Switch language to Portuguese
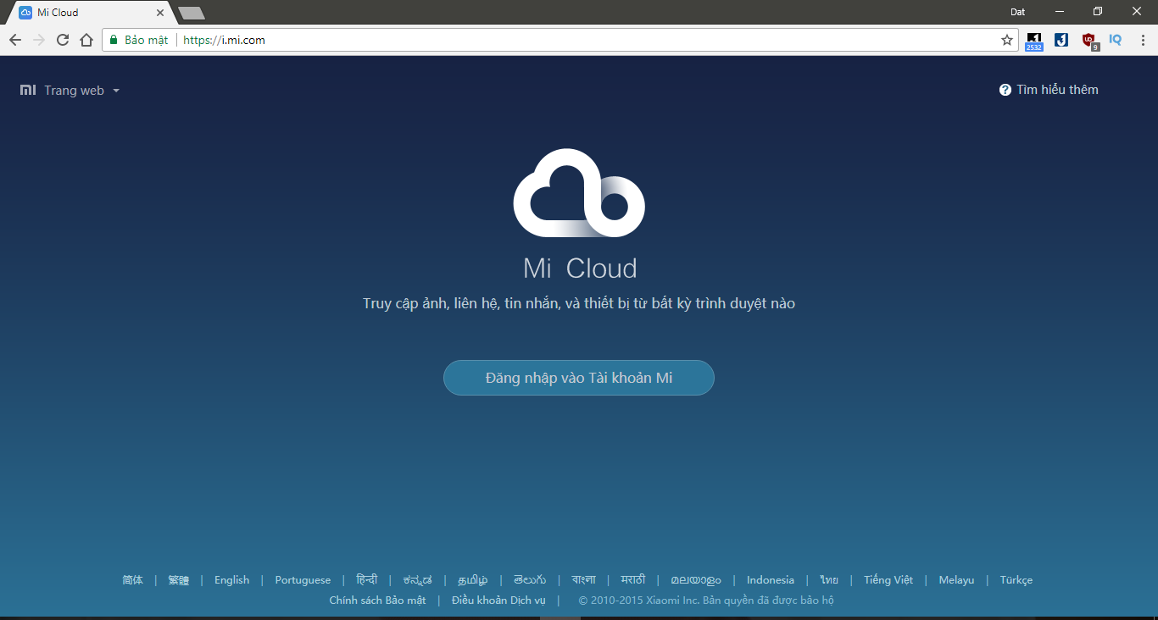This screenshot has height=620, width=1158. (303, 580)
